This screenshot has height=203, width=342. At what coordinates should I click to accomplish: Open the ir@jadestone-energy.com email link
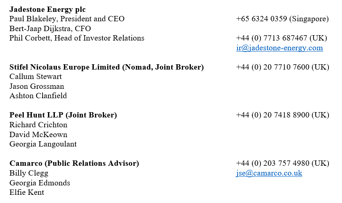coord(279,48)
